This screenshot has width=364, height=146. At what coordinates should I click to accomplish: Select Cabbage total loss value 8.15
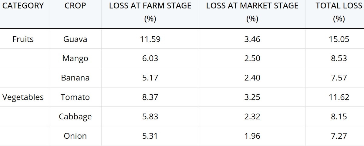(339, 116)
